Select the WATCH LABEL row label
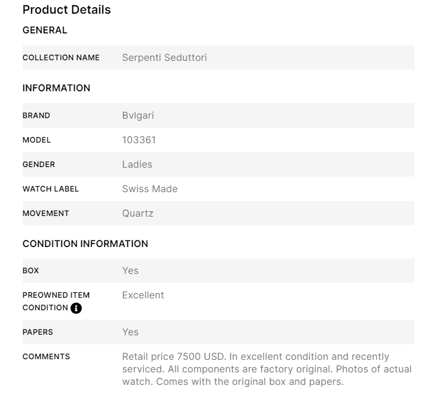This screenshot has height=401, width=436. (51, 189)
